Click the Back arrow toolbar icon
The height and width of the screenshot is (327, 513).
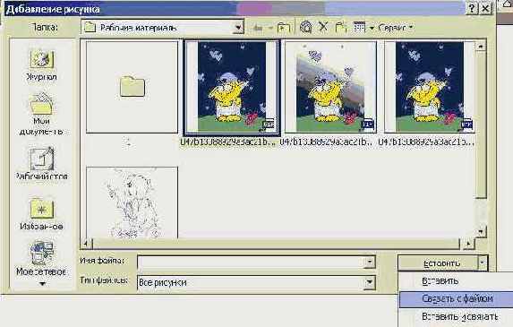pos(258,28)
